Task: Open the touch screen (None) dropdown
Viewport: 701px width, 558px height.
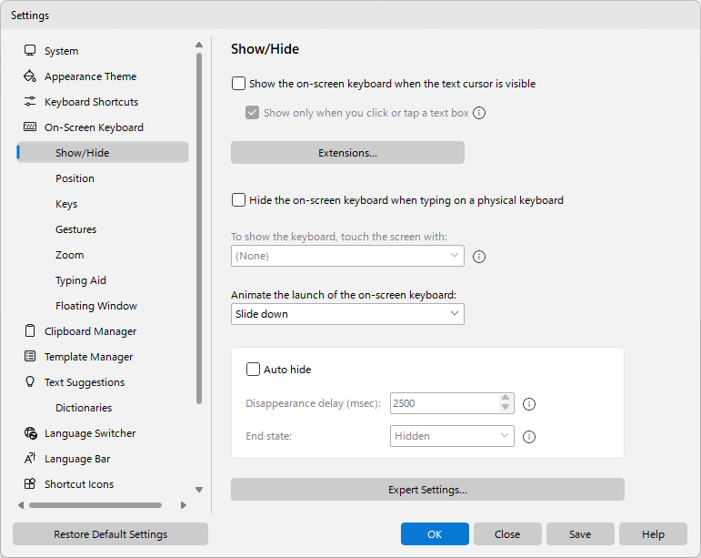Action: coord(347,256)
